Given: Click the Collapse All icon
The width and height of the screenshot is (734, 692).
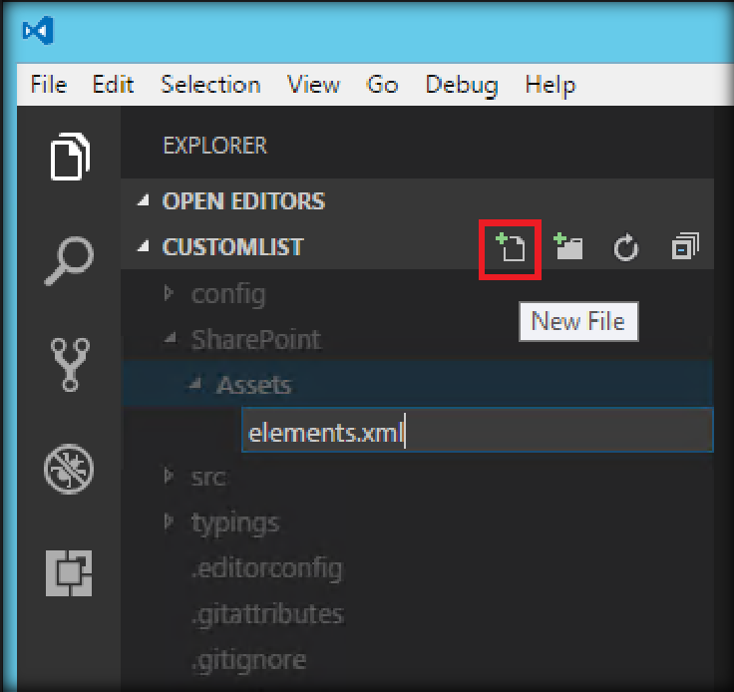Looking at the screenshot, I should point(685,246).
